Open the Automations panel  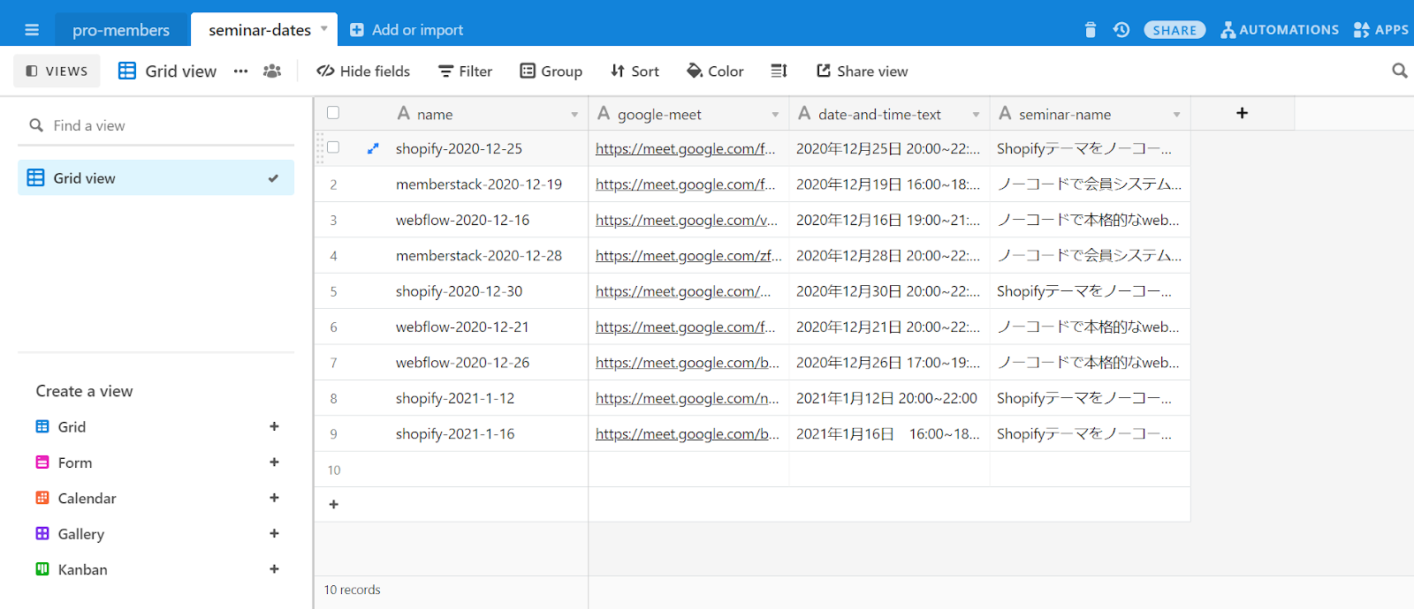coord(1280,30)
